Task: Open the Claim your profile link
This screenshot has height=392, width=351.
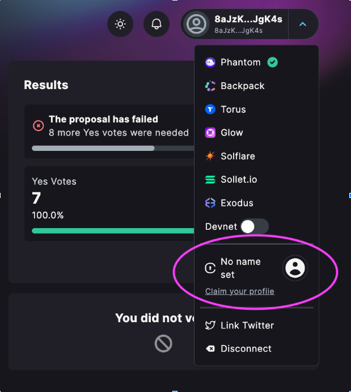Action: (240, 291)
